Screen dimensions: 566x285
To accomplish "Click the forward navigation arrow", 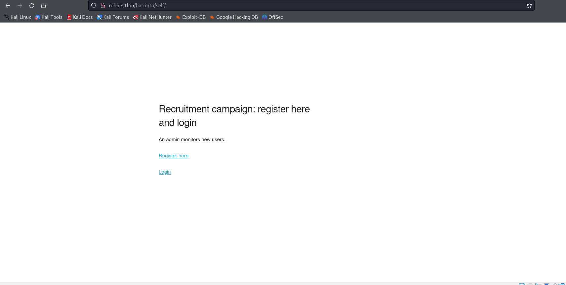I will 20,6.
